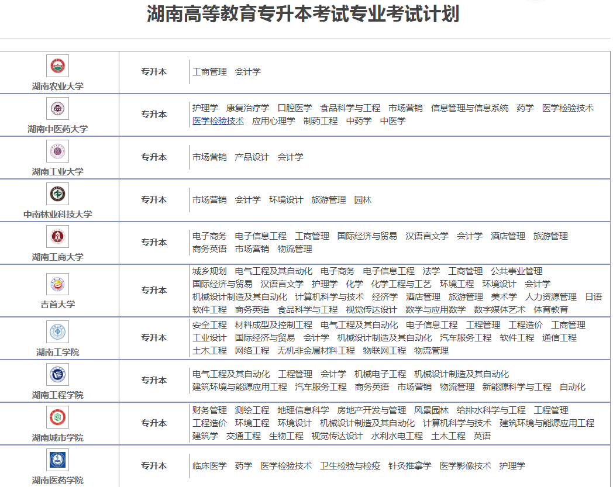
Task: Select 汉语言文学 under 湖南工商大学
Action: [427, 236]
